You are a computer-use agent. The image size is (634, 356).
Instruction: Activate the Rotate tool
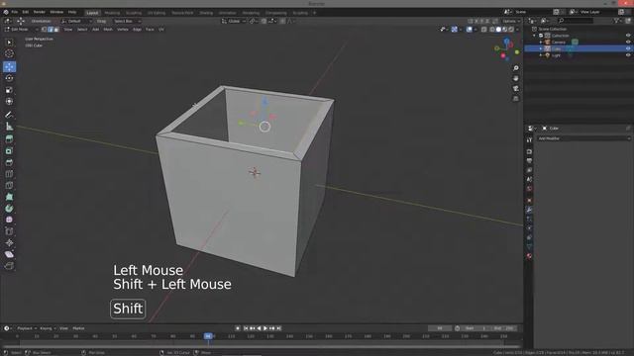[x=9, y=78]
